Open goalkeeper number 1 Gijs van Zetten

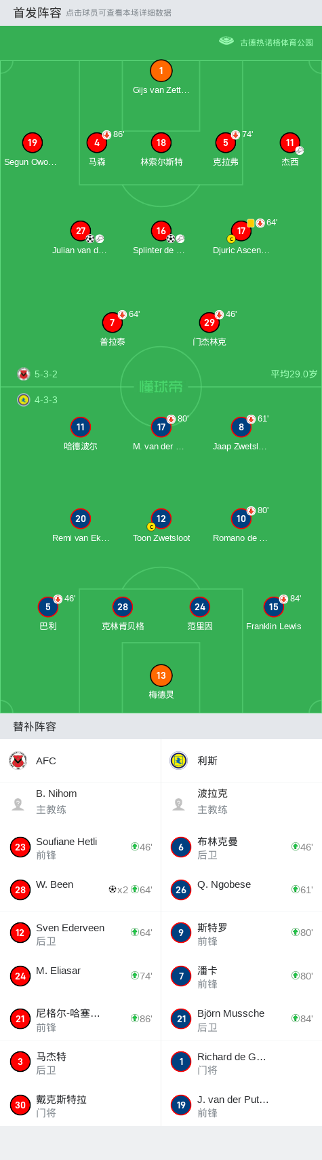pos(161,71)
